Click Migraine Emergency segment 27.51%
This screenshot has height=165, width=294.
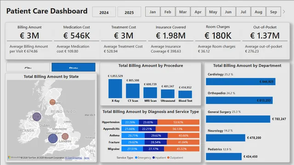(132, 149)
